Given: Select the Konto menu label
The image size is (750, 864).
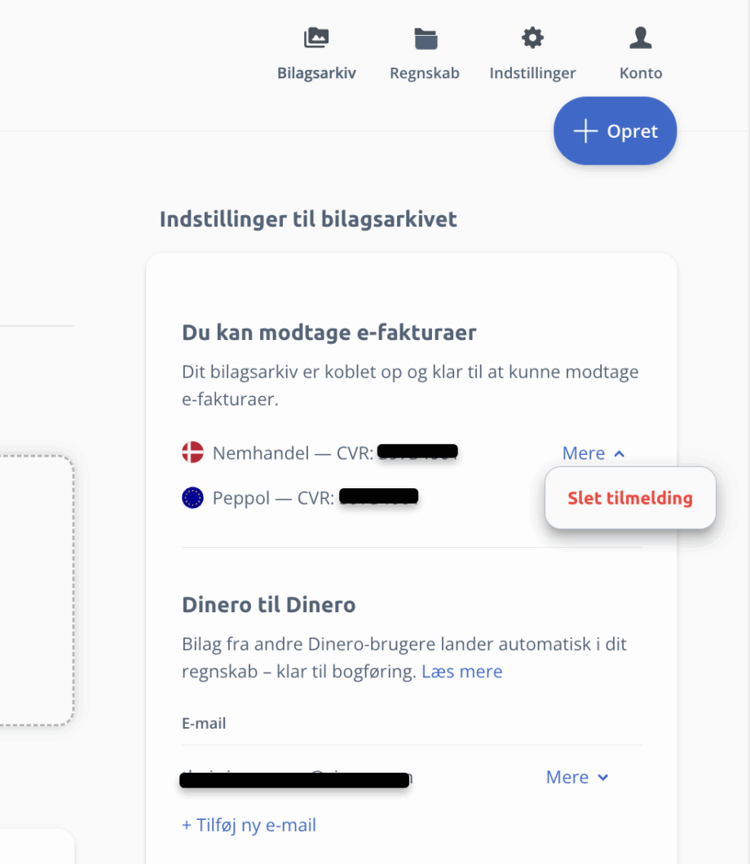Looking at the screenshot, I should tap(640, 73).
